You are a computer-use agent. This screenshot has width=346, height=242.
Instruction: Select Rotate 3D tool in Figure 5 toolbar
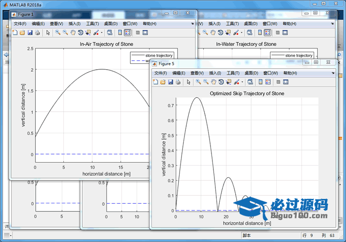coord(221,82)
